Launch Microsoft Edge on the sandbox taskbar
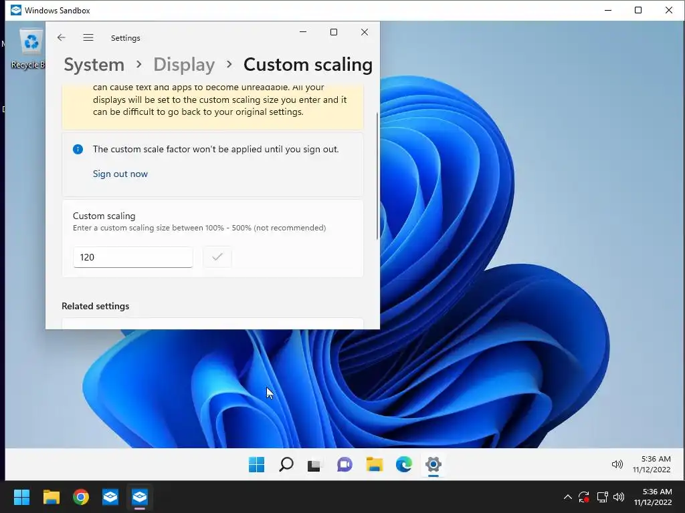Image resolution: width=685 pixels, height=513 pixels. 403,465
